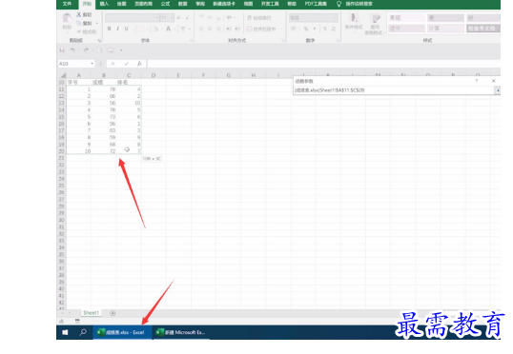513x354 pixels.
Task: Toggle Underline formatting
Action: 126,29
